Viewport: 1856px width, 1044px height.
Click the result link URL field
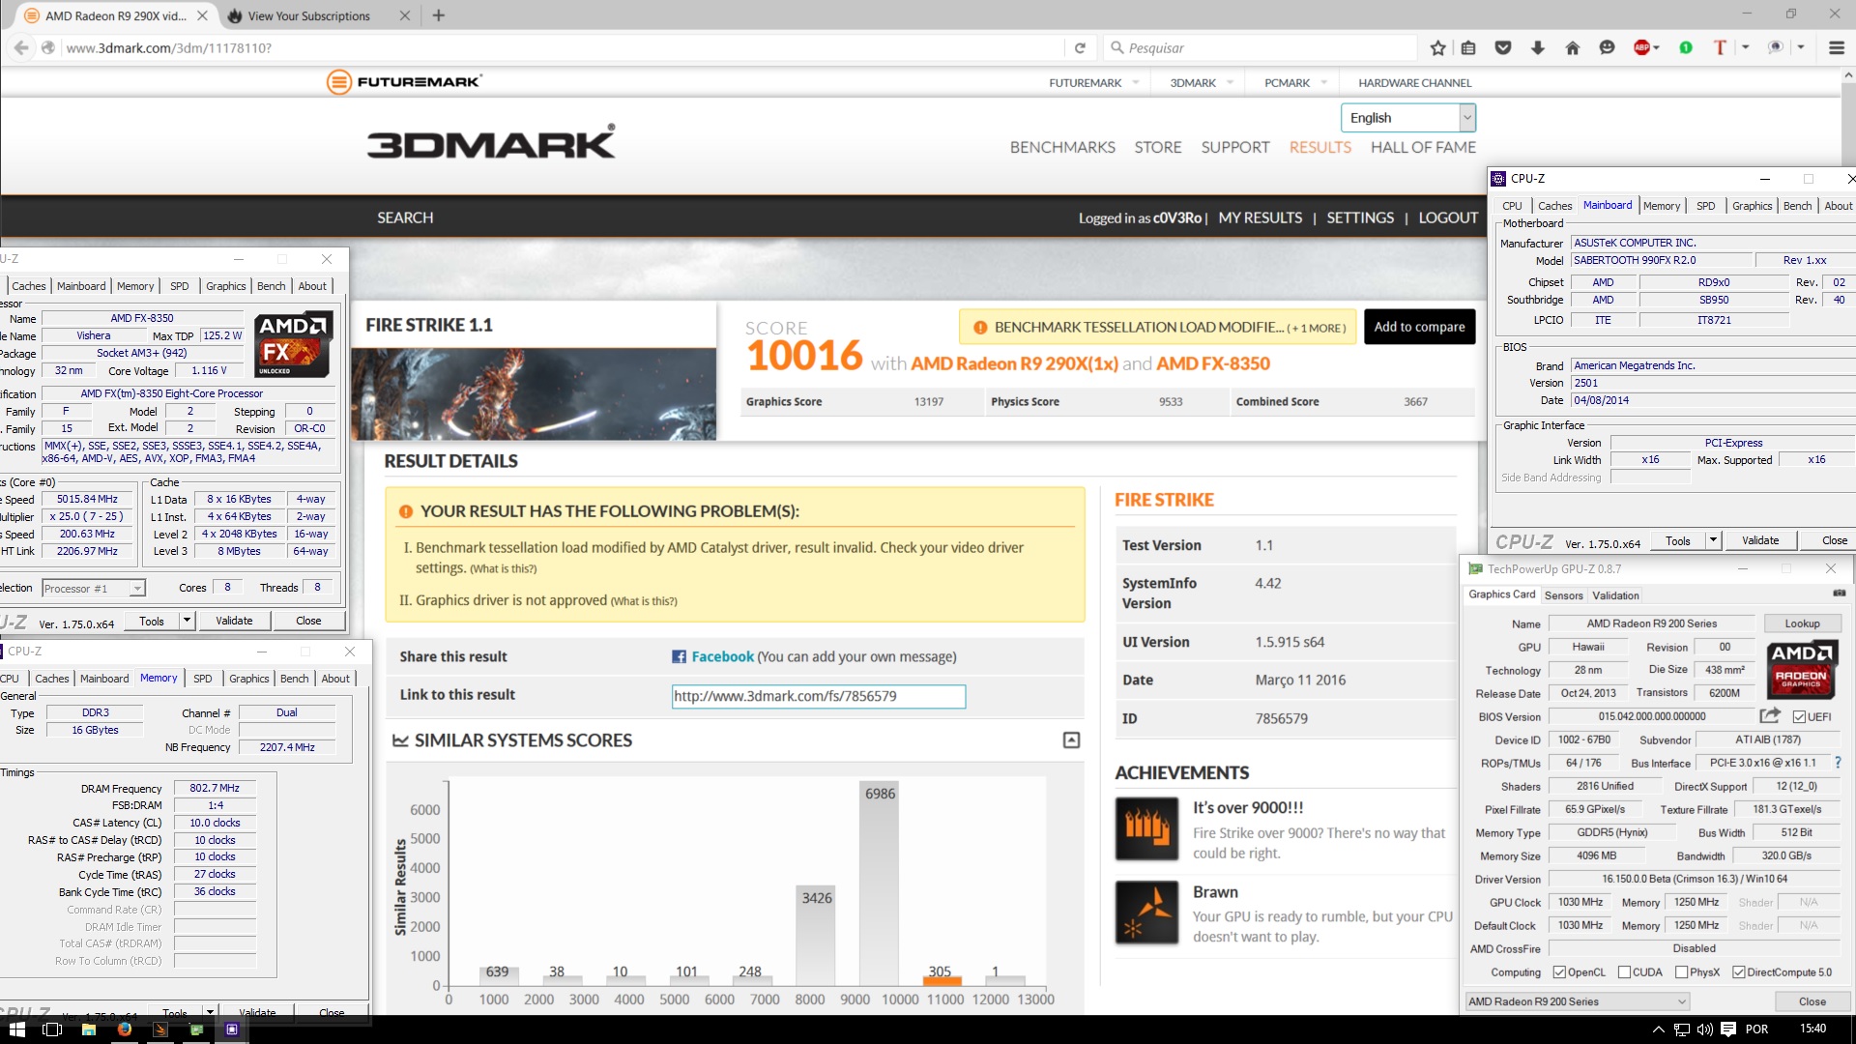click(x=819, y=696)
